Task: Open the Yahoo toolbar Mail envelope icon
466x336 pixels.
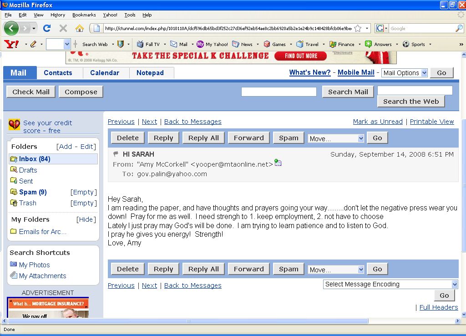Action: coord(173,44)
